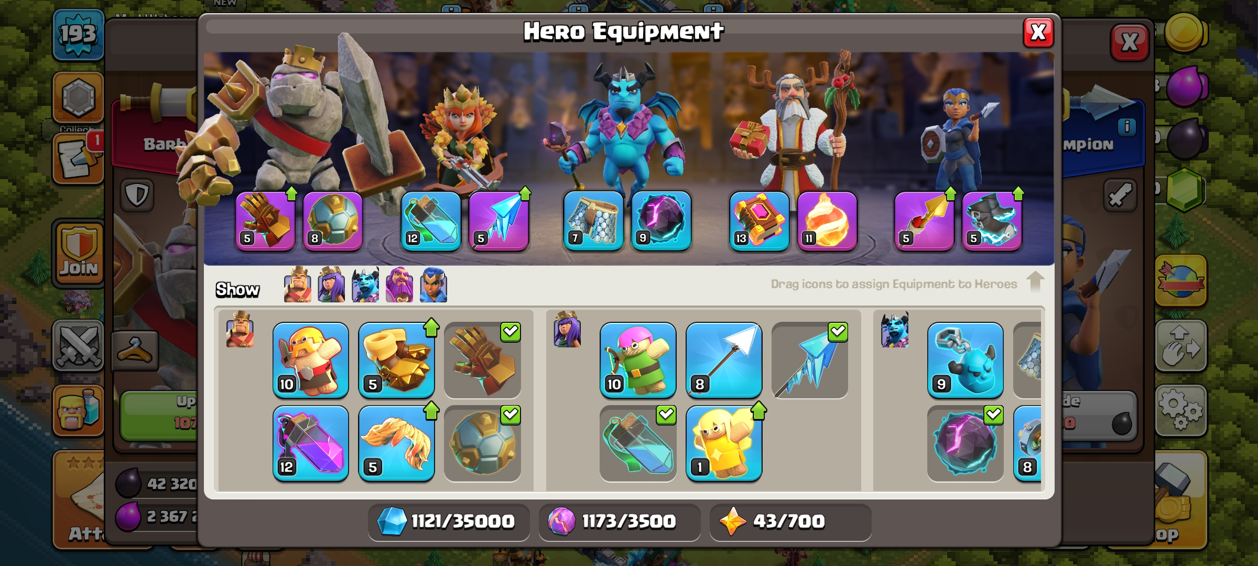Image resolution: width=1258 pixels, height=566 pixels.
Task: Select the level 1 Healer Puppet equipment
Action: pos(723,443)
